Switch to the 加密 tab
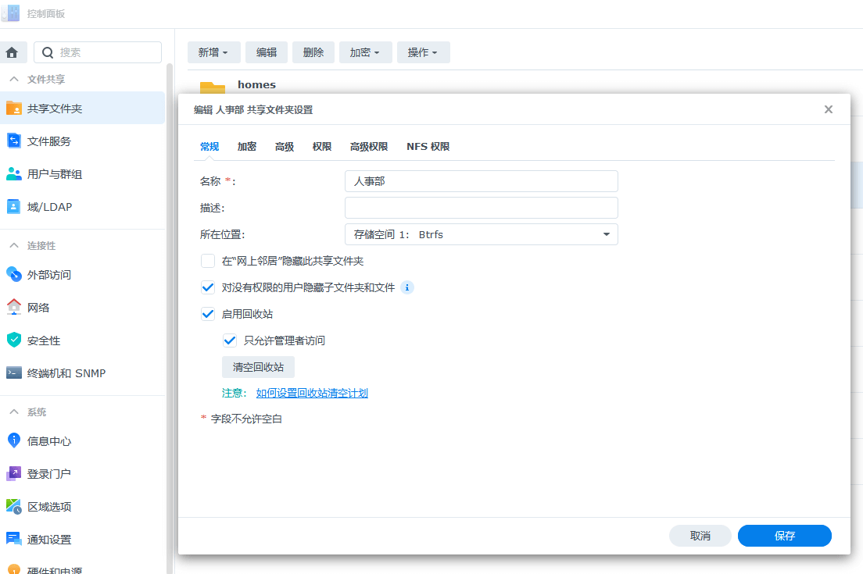The image size is (863, 574). (x=247, y=147)
